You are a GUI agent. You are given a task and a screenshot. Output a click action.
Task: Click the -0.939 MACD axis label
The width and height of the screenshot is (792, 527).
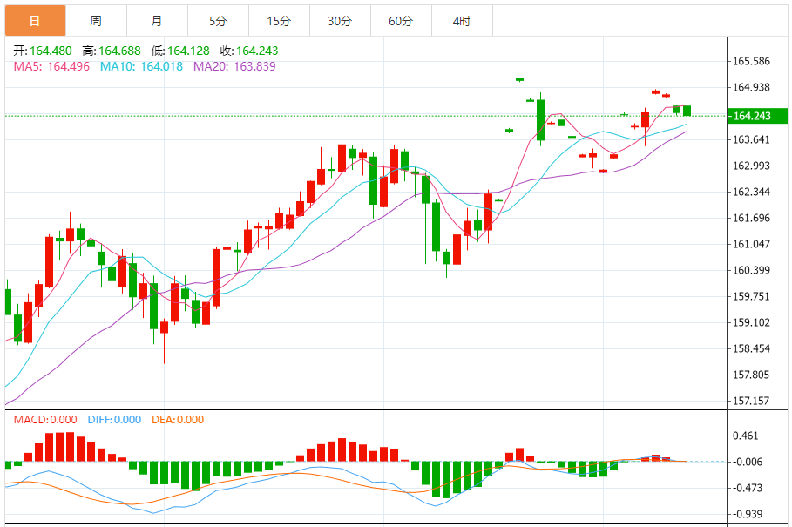point(748,515)
